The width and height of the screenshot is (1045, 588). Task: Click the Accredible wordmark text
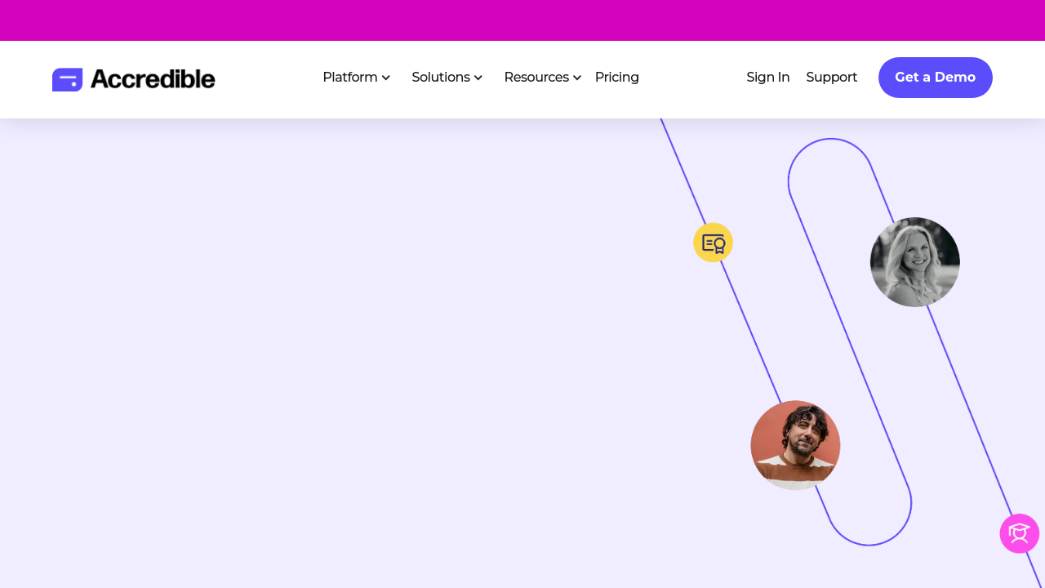pyautogui.click(x=153, y=79)
